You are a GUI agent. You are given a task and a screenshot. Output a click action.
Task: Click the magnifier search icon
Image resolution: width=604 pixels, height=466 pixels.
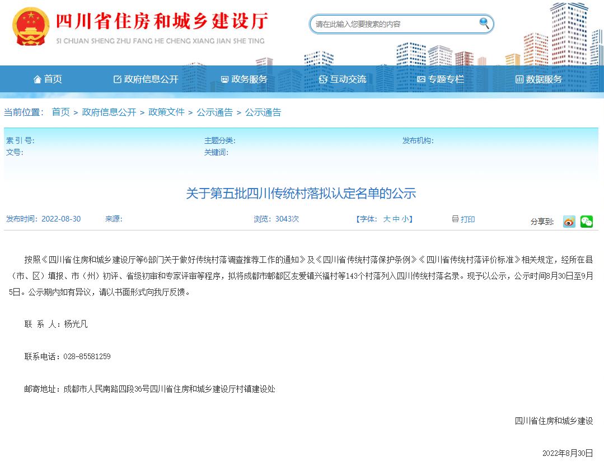484,23
